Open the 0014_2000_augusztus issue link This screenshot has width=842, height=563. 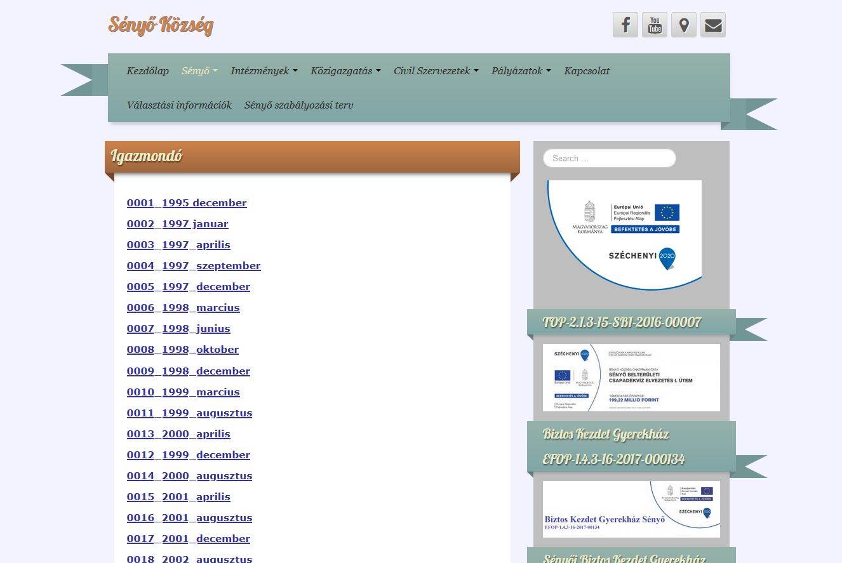coord(190,476)
